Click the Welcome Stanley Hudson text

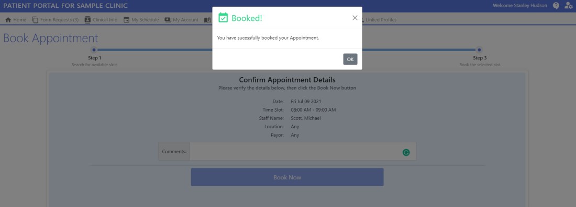pos(520,6)
